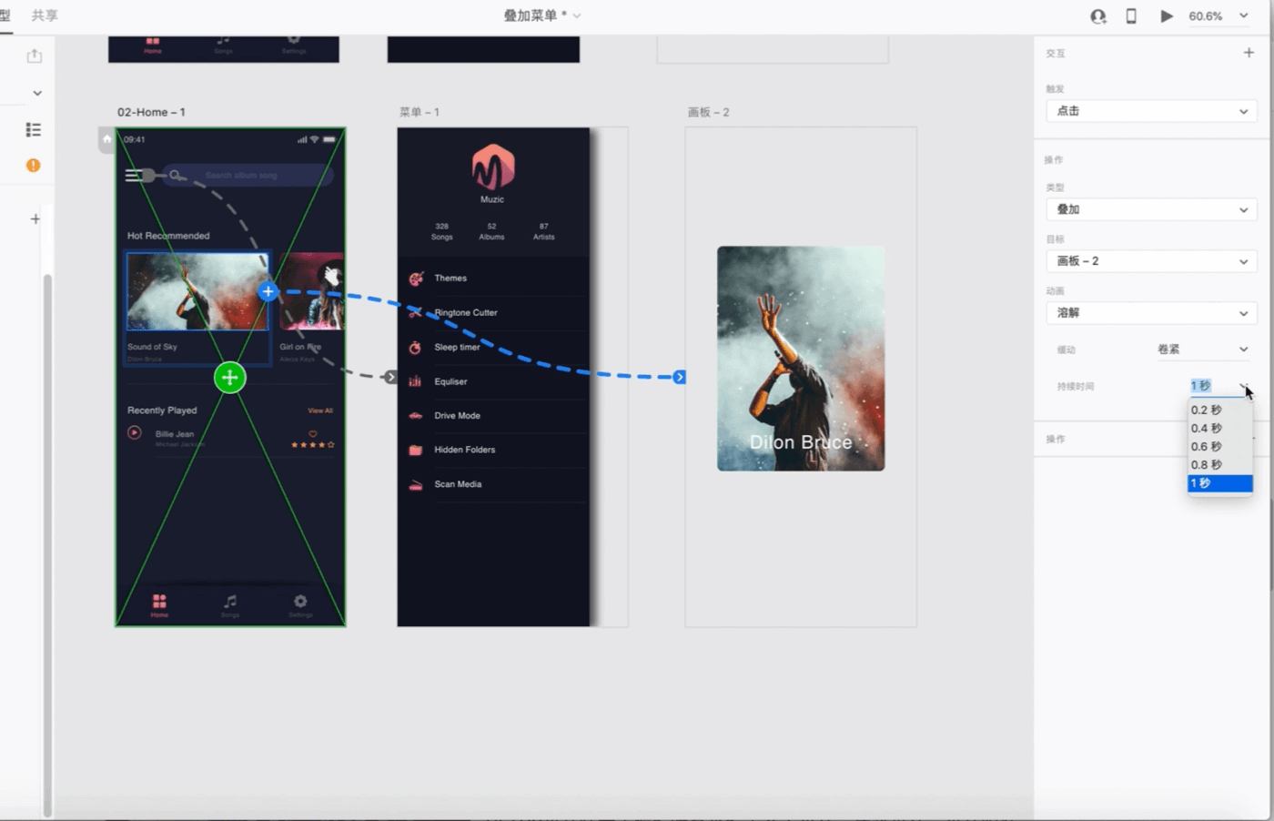The width and height of the screenshot is (1274, 821).
Task: Click the 87 Artists stat in menu
Action: pyautogui.click(x=544, y=231)
